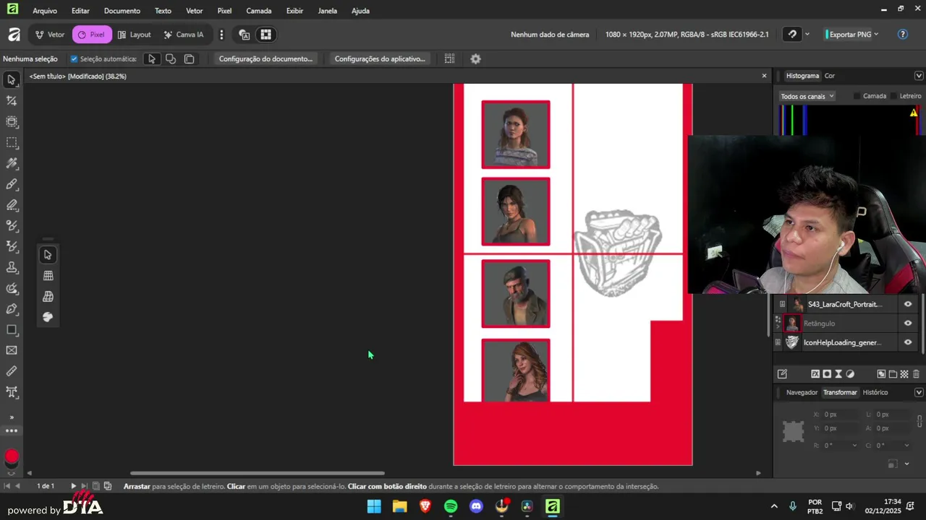Add a new group folder icon
926x520 pixels.
tap(893, 374)
